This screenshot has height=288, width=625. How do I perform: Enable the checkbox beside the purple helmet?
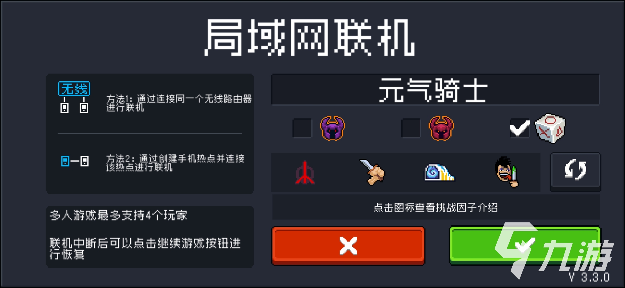[x=302, y=128]
